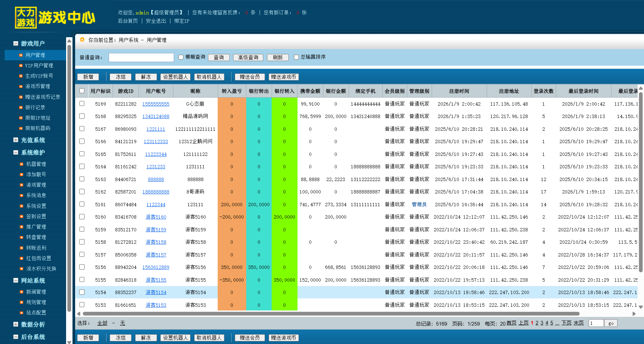Open 游戏币管理 in the sidebar
This screenshot has width=644, height=344.
[38, 87]
